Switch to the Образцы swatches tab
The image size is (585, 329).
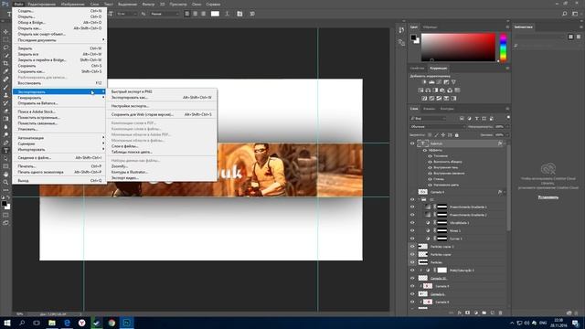(x=430, y=27)
